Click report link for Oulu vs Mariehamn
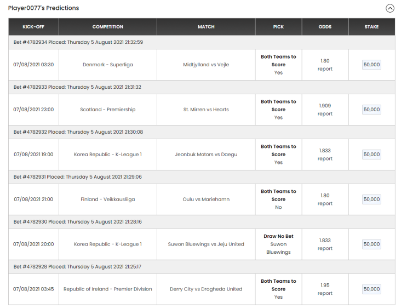 coord(325,204)
